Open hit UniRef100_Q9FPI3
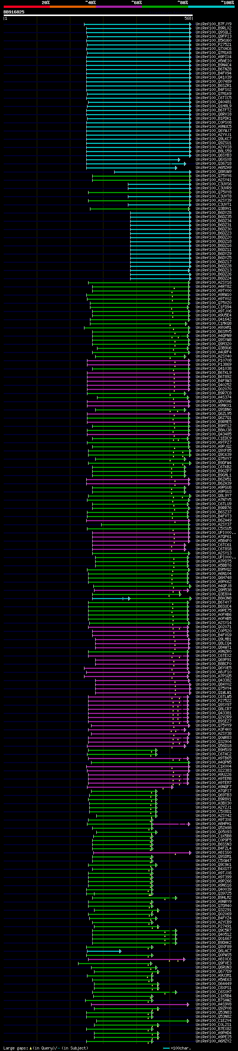238x1051 pixels. pyautogui.click(x=213, y=36)
